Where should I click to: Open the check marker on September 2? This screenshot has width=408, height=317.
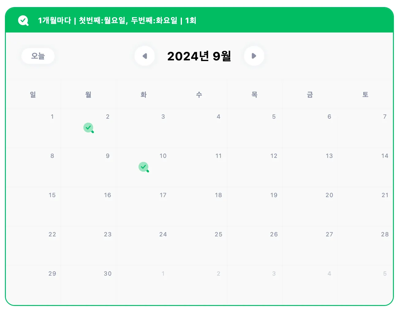click(x=89, y=128)
